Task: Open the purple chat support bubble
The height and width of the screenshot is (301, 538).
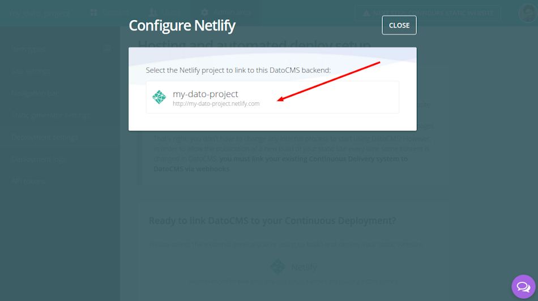Action: 523,287
